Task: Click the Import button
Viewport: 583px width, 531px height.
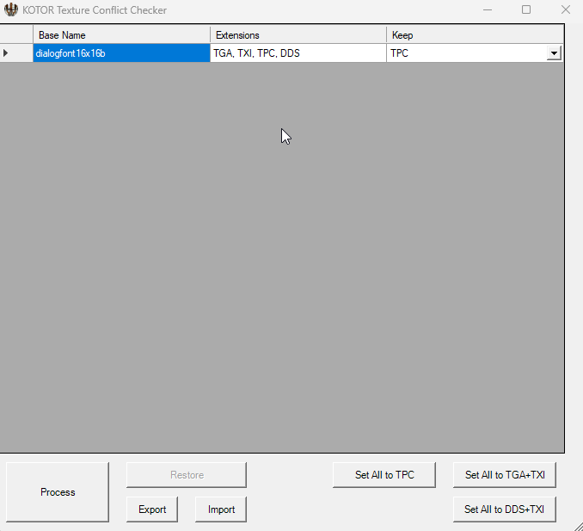Action: click(221, 509)
